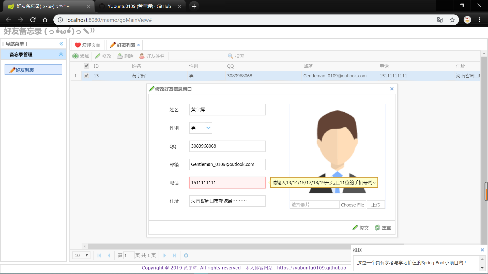Click the 提交 submit button
The height and width of the screenshot is (274, 488).
point(361,228)
